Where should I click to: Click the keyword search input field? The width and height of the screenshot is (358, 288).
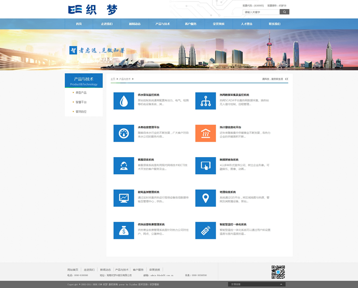[x=261, y=12]
